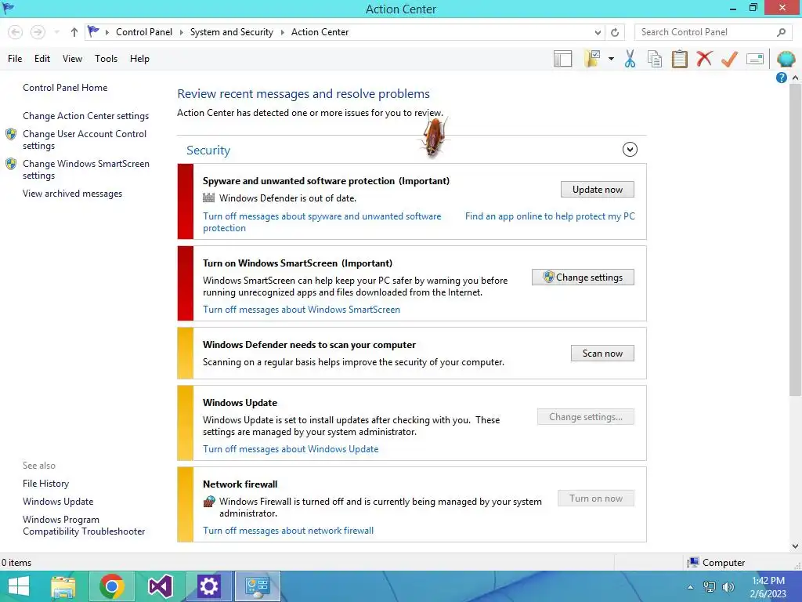
Task: Open Find an app online to protect PC link
Action: click(x=550, y=216)
